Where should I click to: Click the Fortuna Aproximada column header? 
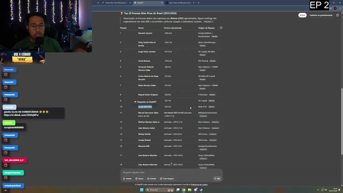click(173, 28)
